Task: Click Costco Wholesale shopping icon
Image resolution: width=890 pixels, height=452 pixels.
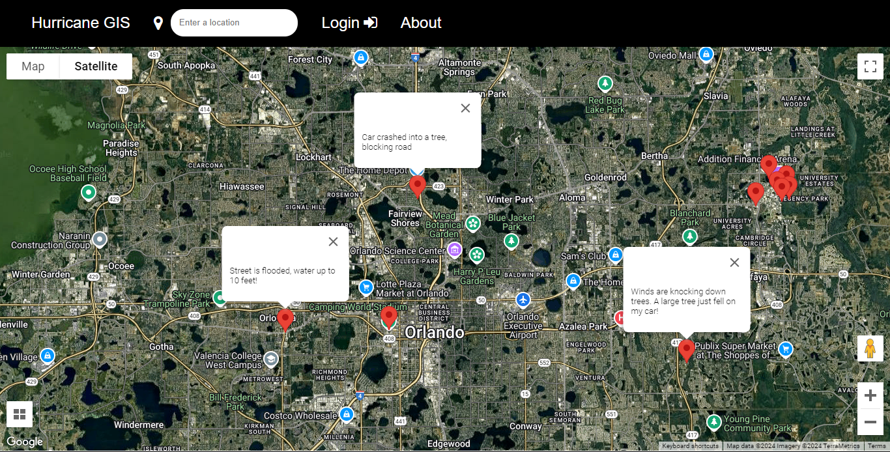Action: [347, 414]
